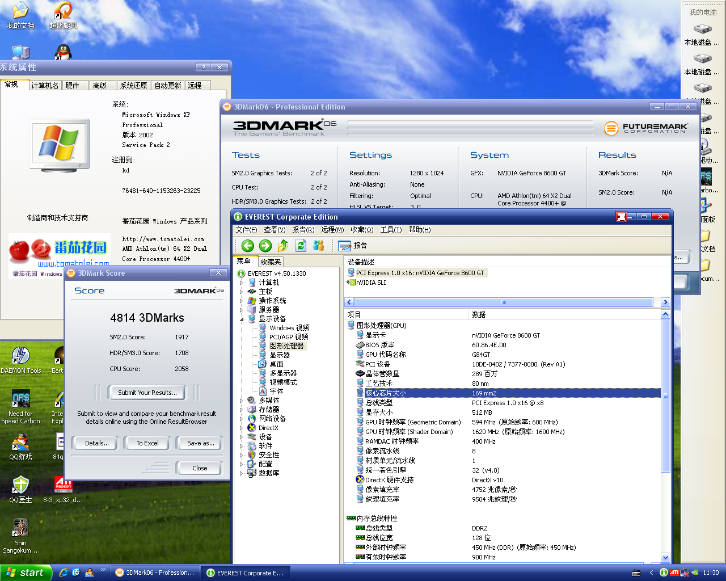
Task: Click the 项目 column header
Action: point(407,314)
